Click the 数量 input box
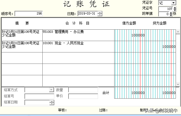Viewport: 181px width, 116px height. (x=83, y=90)
